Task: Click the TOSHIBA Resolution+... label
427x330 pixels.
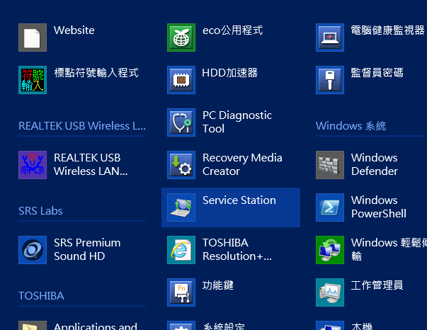Action: coord(237,249)
